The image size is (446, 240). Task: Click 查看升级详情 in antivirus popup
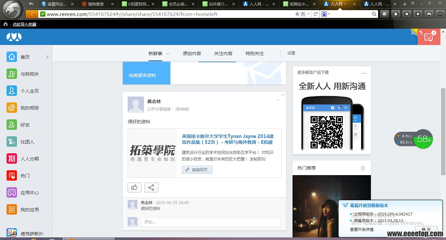pyautogui.click(x=362, y=230)
